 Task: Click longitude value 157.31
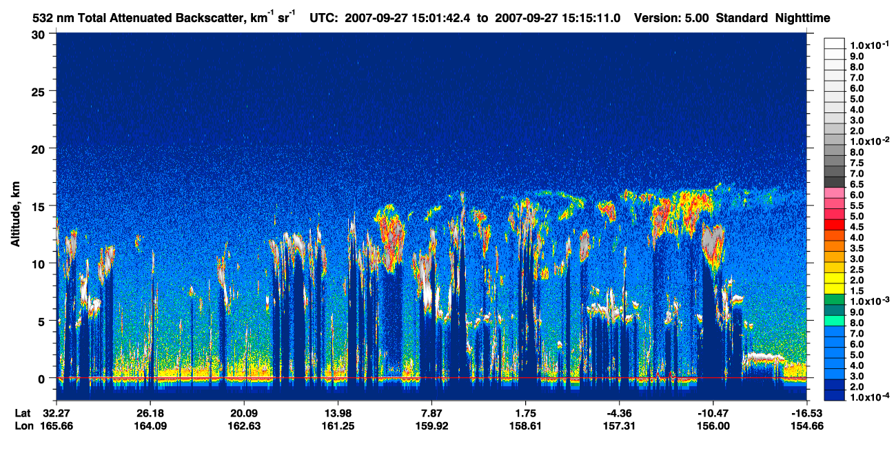click(619, 426)
